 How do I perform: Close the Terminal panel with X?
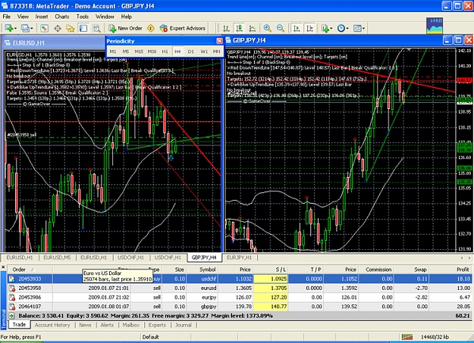[3, 267]
